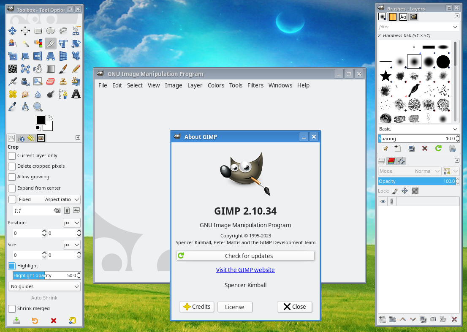Click the License button
This screenshot has width=467, height=332.
[x=235, y=307]
